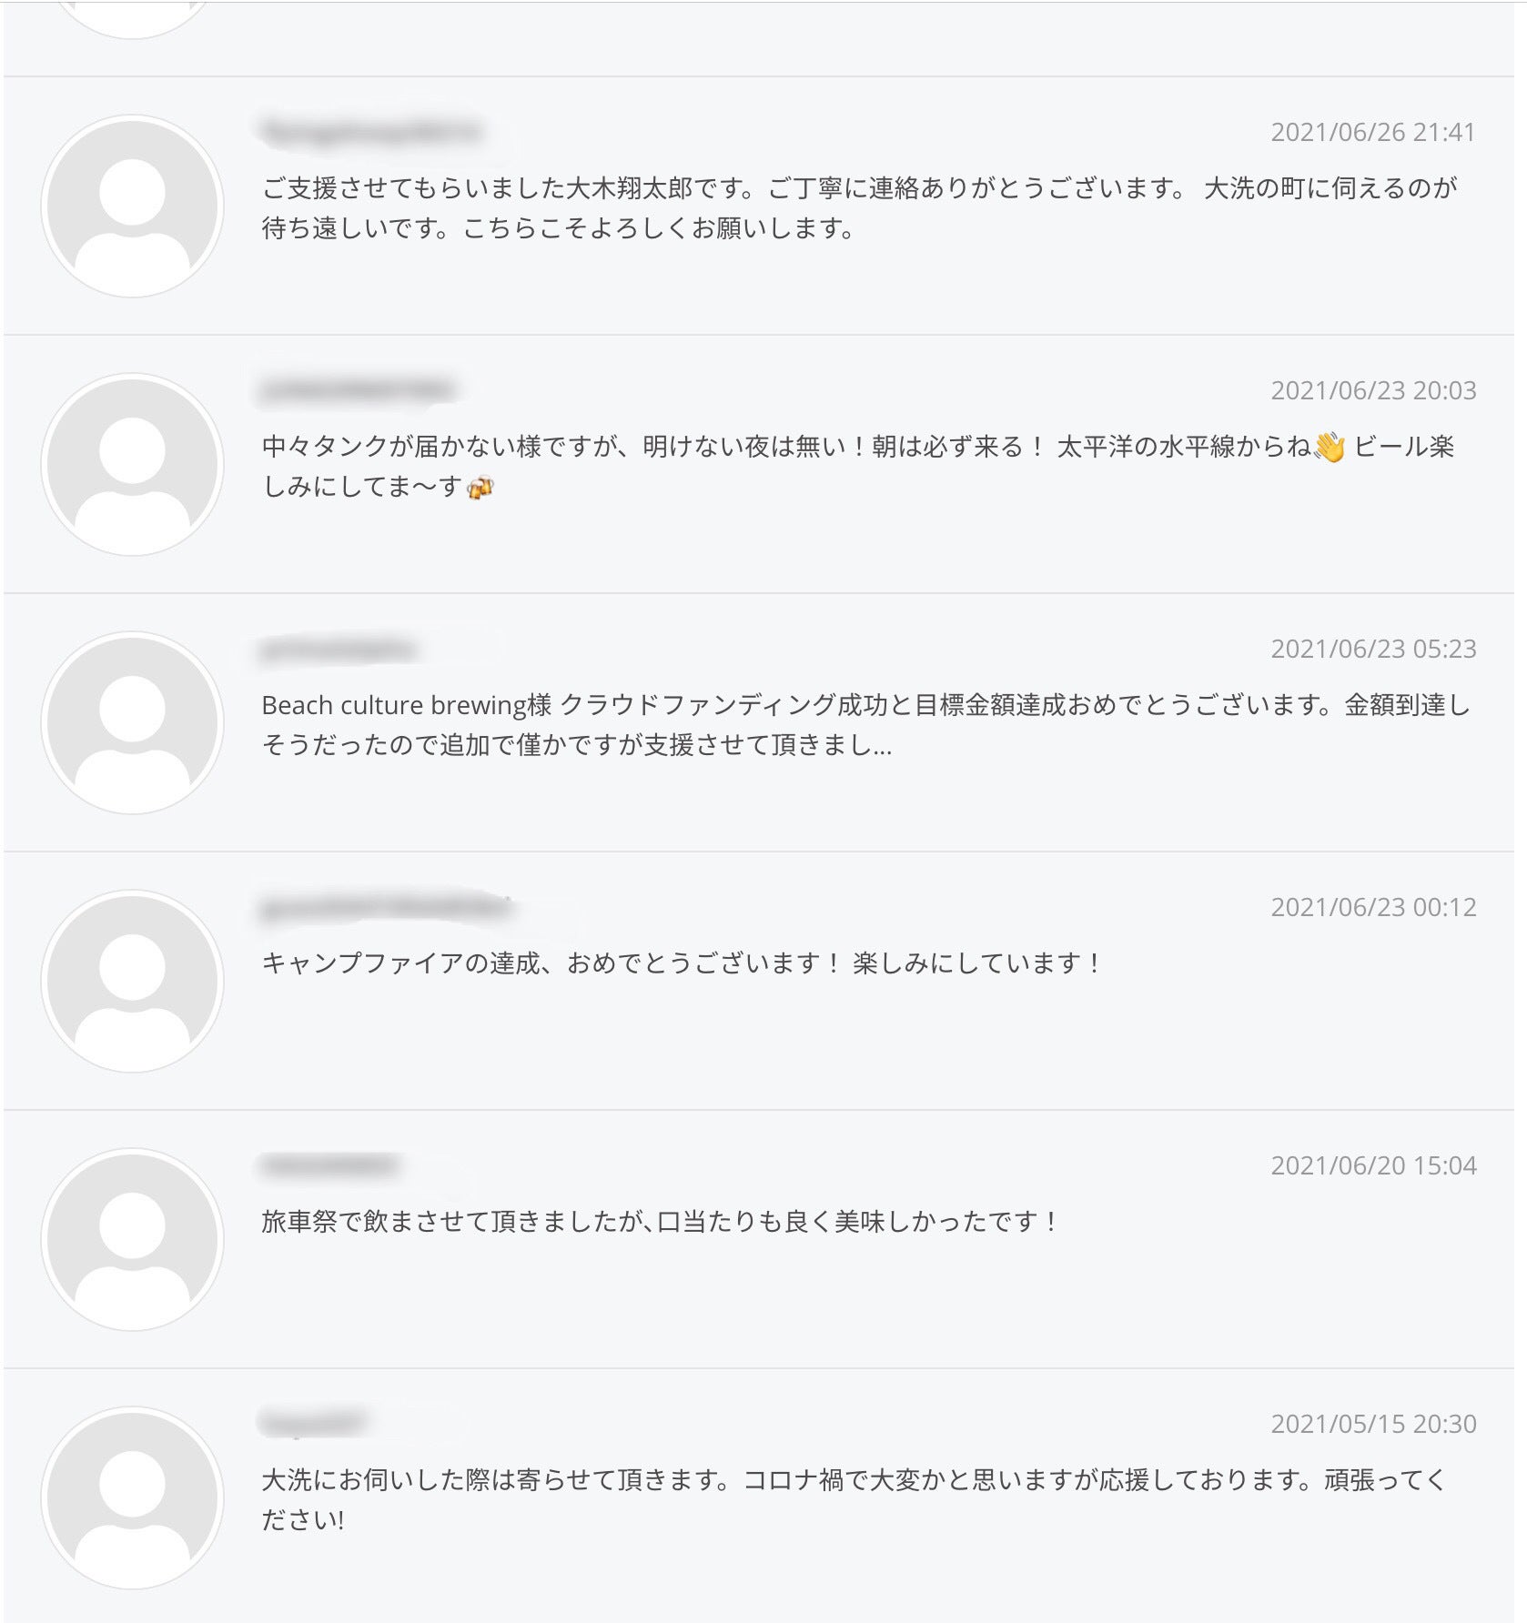The height and width of the screenshot is (1623, 1527).
Task: Click the 2021/06/23 05:23 timestamp
Action: 1372,650
